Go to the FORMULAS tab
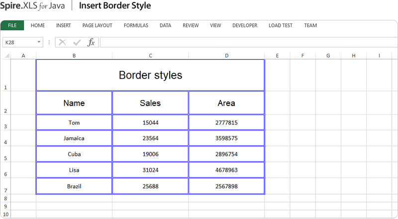398x219 pixels. pos(135,25)
